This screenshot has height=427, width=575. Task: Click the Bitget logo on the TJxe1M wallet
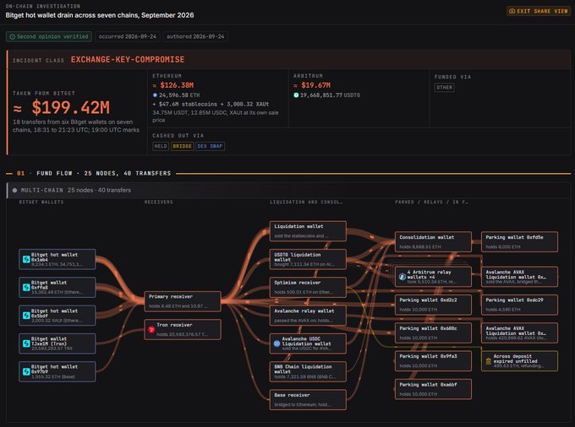point(26,343)
